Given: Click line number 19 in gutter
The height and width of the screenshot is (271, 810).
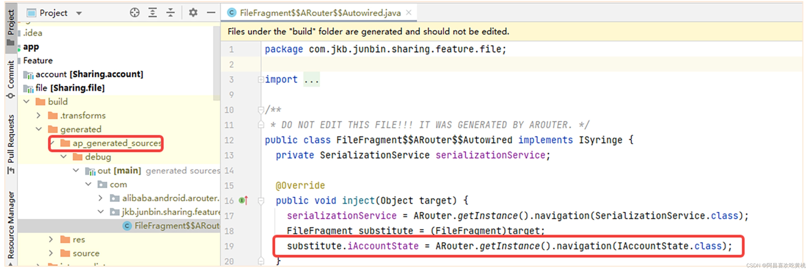Looking at the screenshot, I should click(229, 246).
